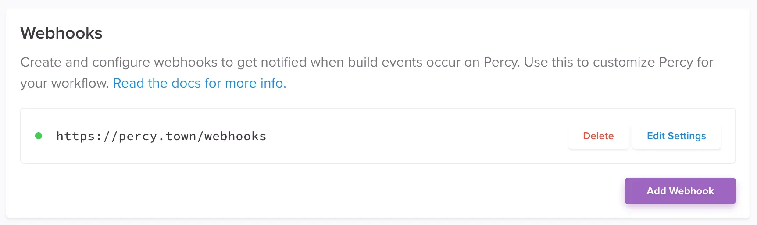Click blank space inside the webhook card
757x225 pixels.
(x=417, y=149)
